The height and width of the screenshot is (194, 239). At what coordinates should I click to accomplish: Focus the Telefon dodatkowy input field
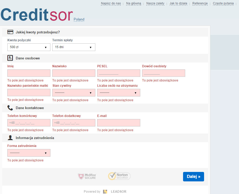click(x=74, y=123)
